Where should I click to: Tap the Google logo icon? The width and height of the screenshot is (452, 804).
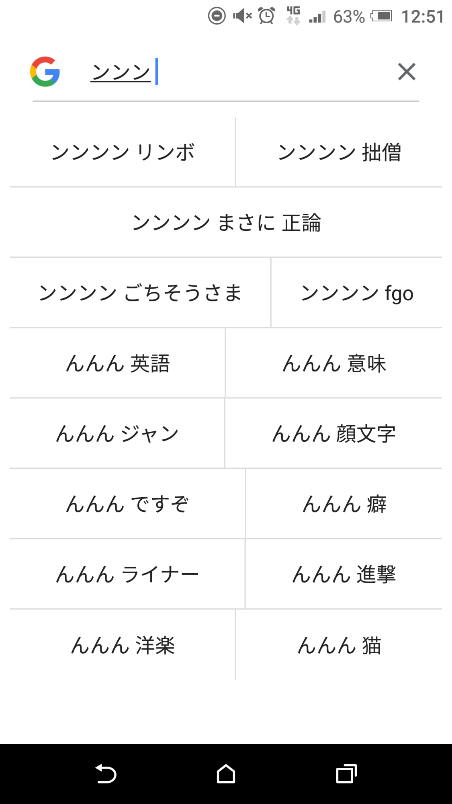45,72
